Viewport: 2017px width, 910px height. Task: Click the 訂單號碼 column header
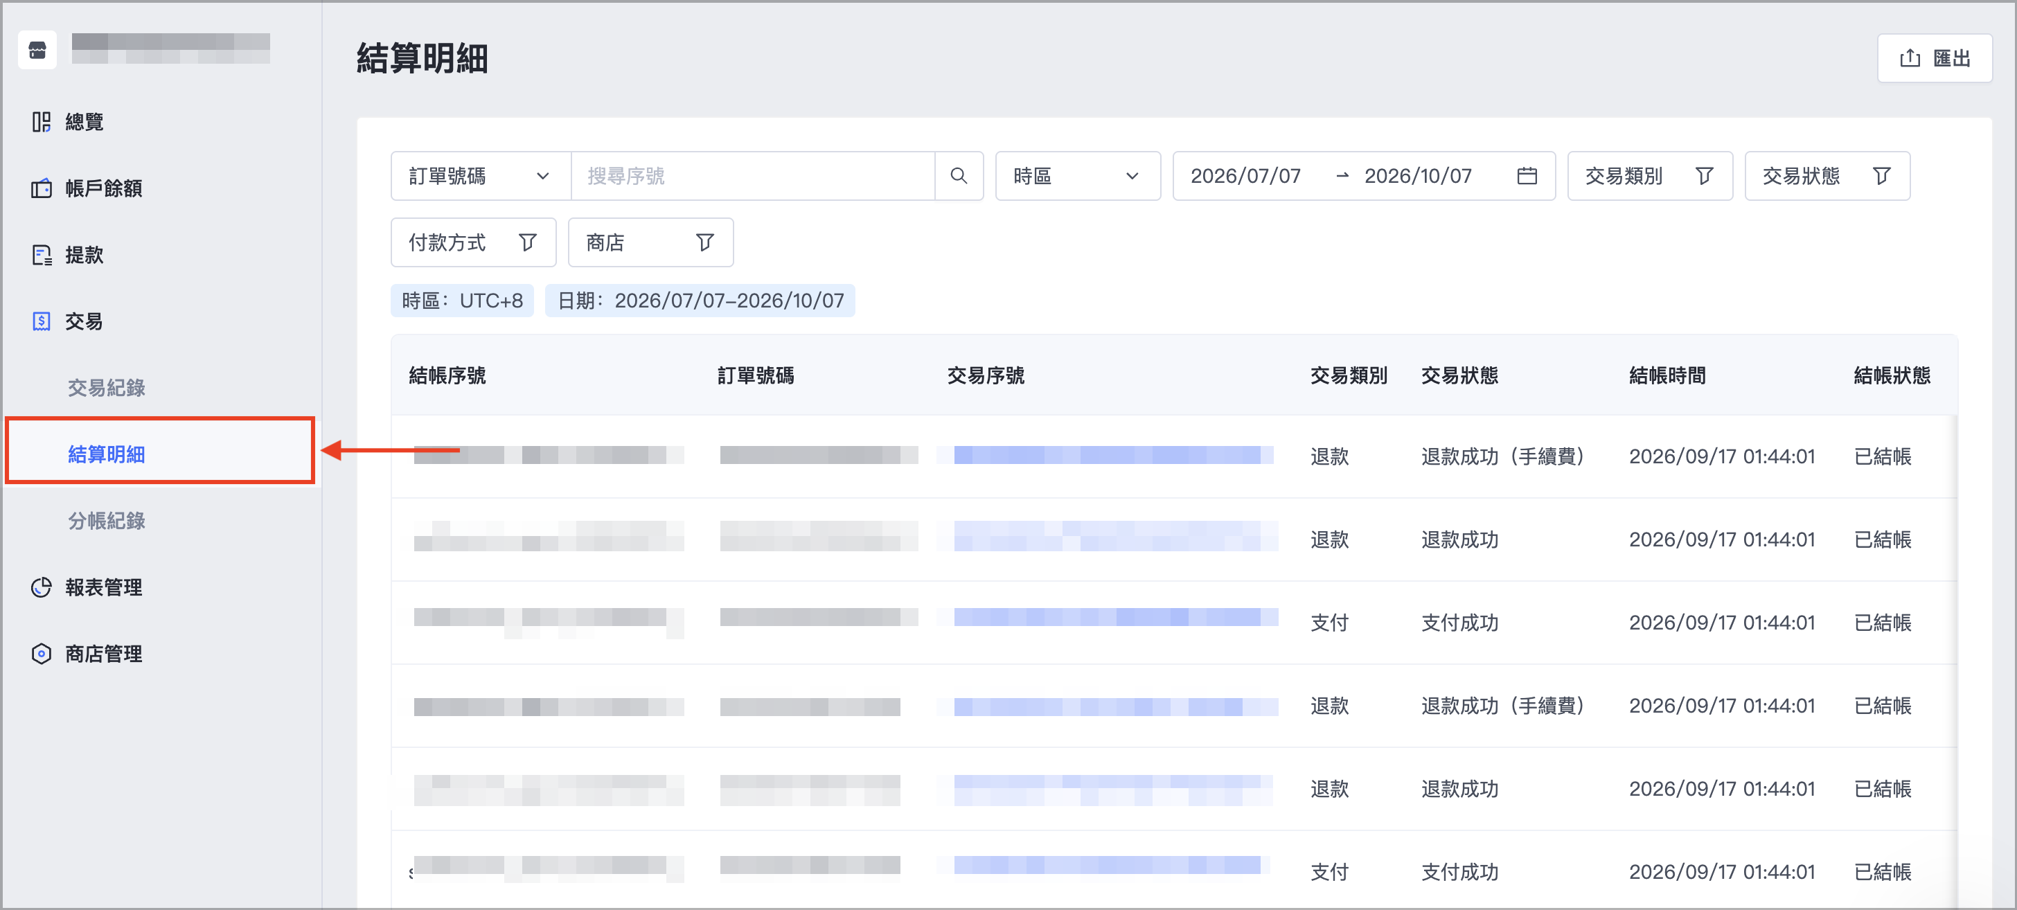(x=756, y=376)
